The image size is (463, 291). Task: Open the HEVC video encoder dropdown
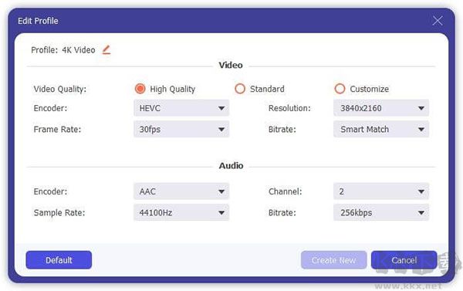[181, 108]
